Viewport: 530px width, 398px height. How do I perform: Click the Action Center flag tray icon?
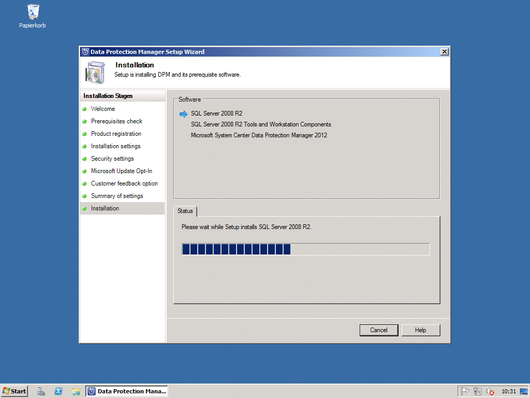coord(465,391)
